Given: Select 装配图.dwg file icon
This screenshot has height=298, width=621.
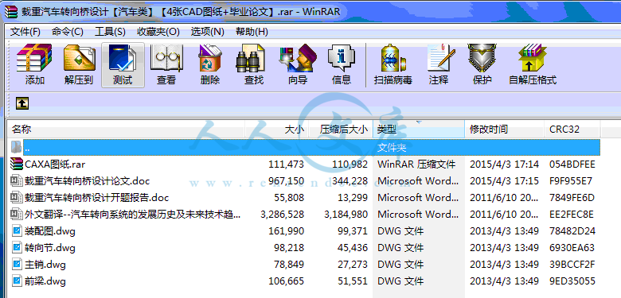Looking at the screenshot, I should (x=17, y=230).
